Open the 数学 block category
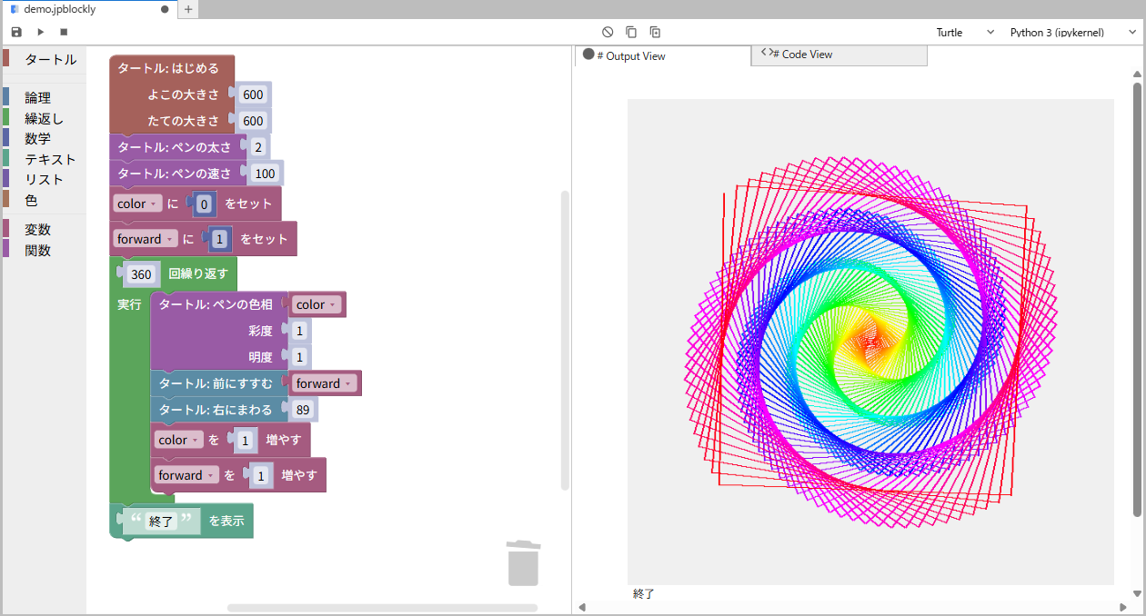The width and height of the screenshot is (1146, 616). (38, 138)
